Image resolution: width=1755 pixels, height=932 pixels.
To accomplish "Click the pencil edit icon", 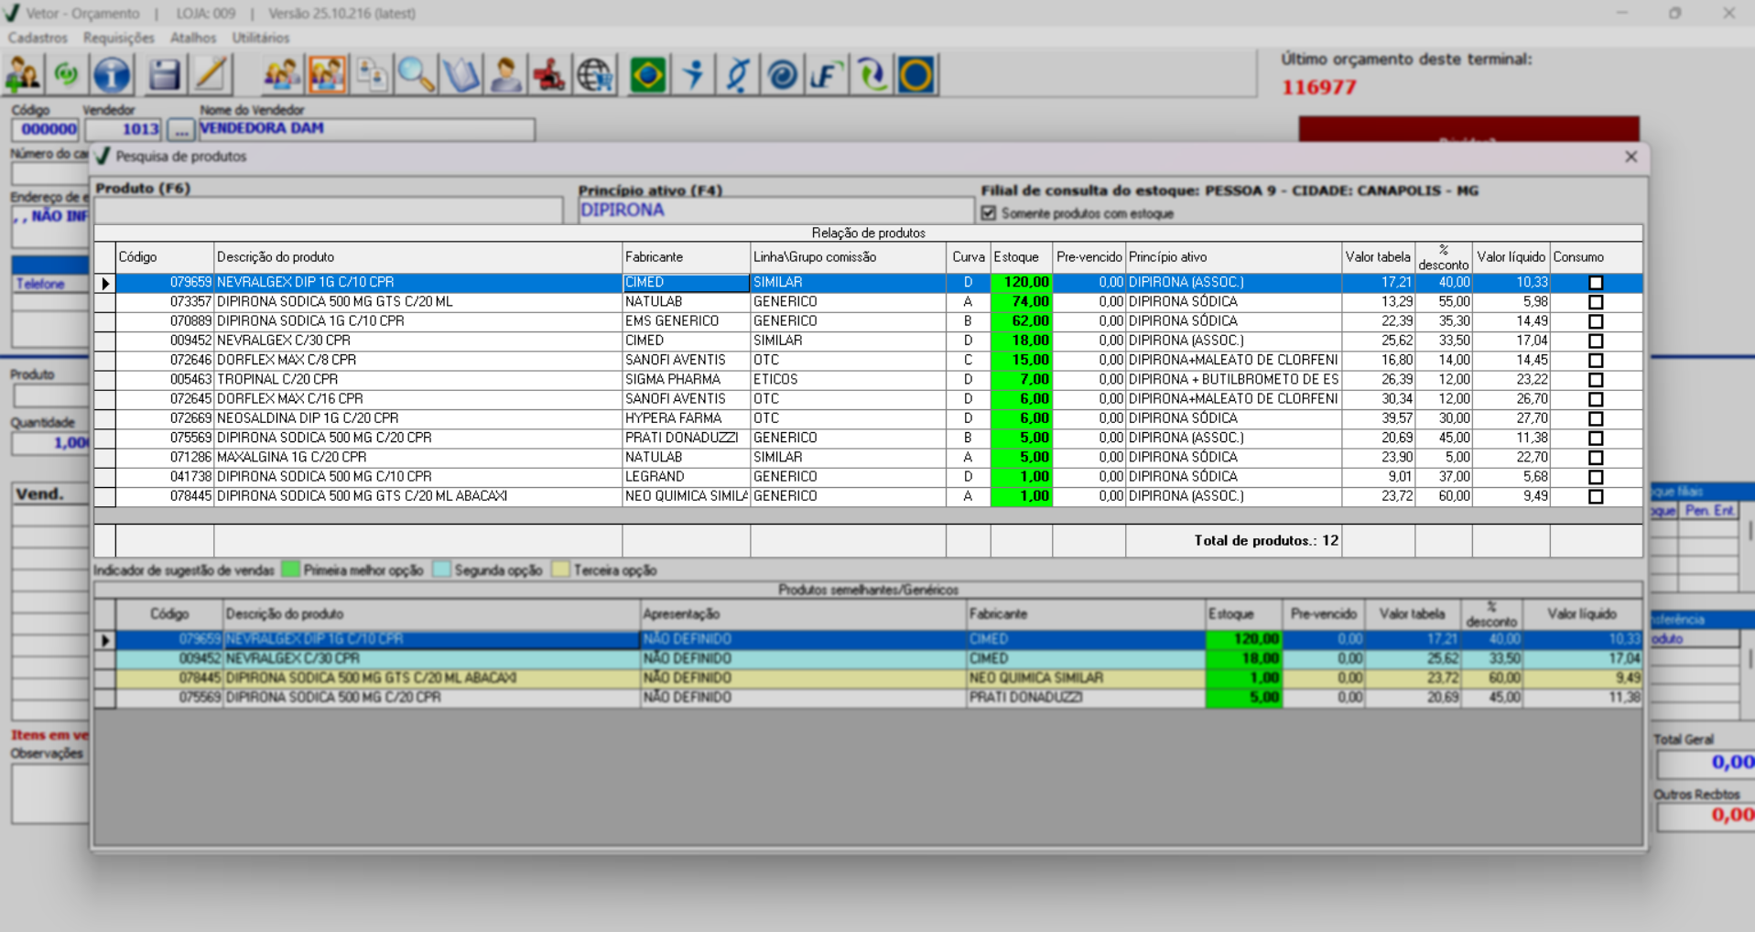I will (x=211, y=75).
